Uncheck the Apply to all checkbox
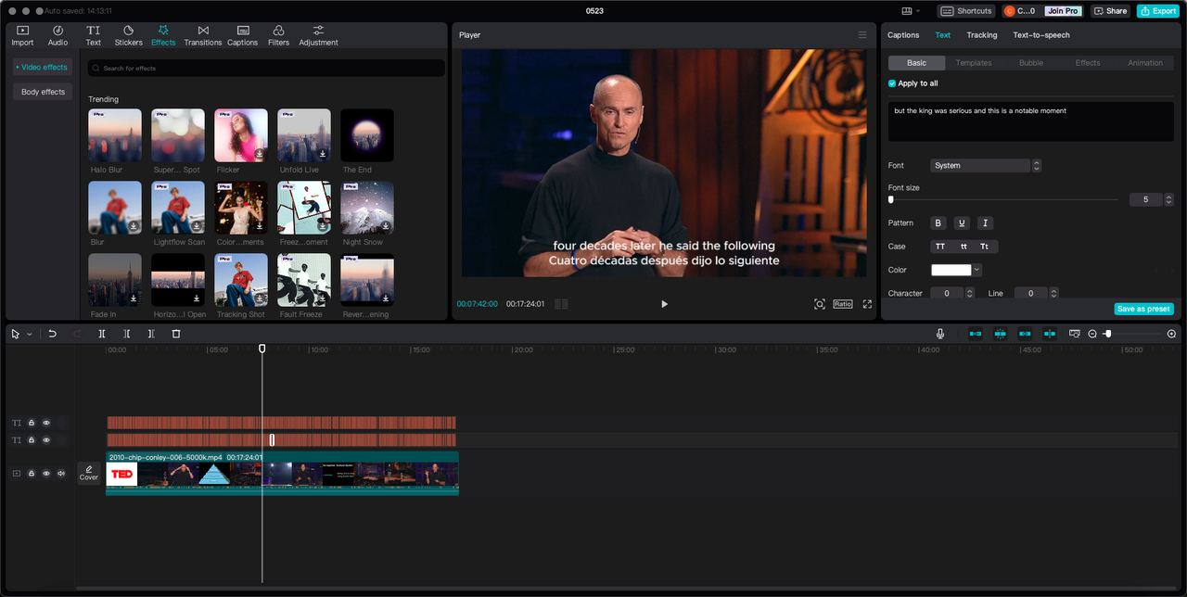Viewport: 1187px width, 597px height. 892,83
